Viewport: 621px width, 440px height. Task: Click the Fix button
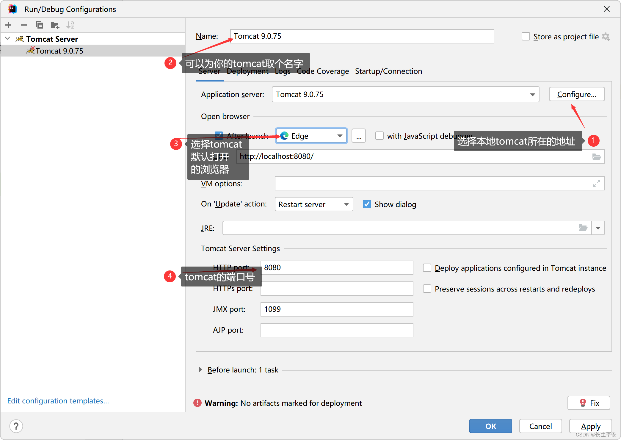(589, 403)
